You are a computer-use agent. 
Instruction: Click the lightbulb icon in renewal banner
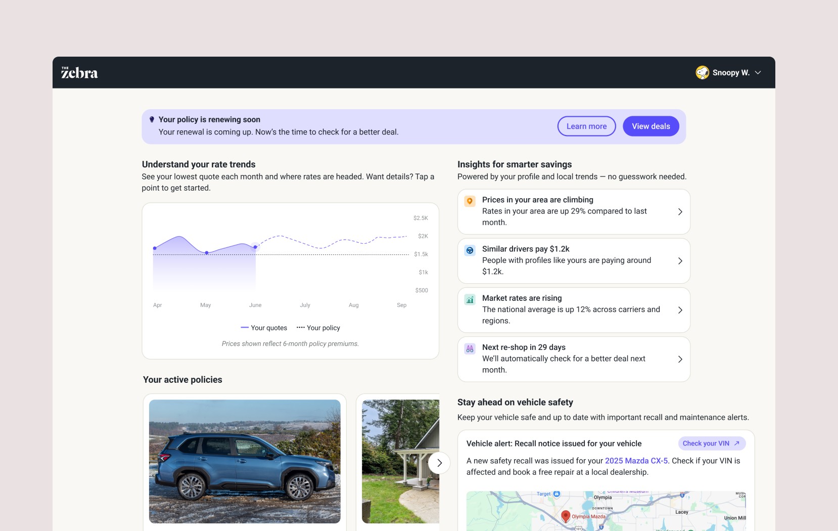(x=152, y=119)
